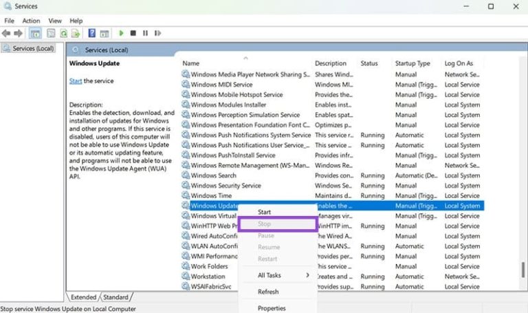Select Windows Push Notifications System Service row

pos(332,135)
